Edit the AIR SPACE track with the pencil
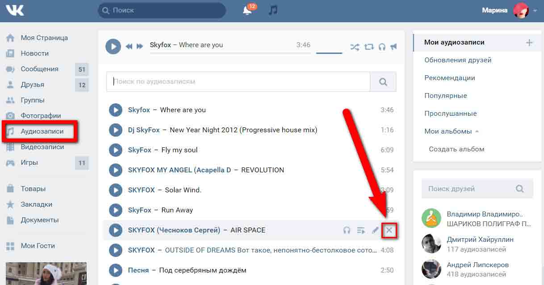The width and height of the screenshot is (544, 285). click(375, 230)
